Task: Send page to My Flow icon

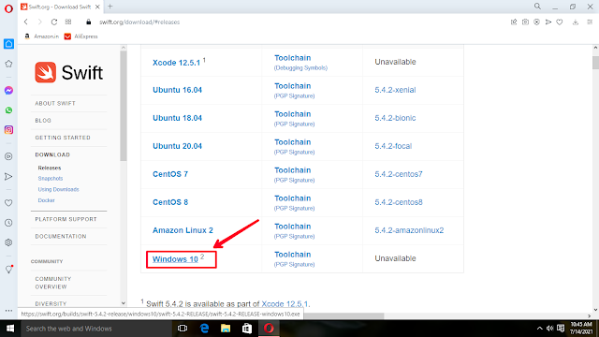Action: click(x=548, y=22)
